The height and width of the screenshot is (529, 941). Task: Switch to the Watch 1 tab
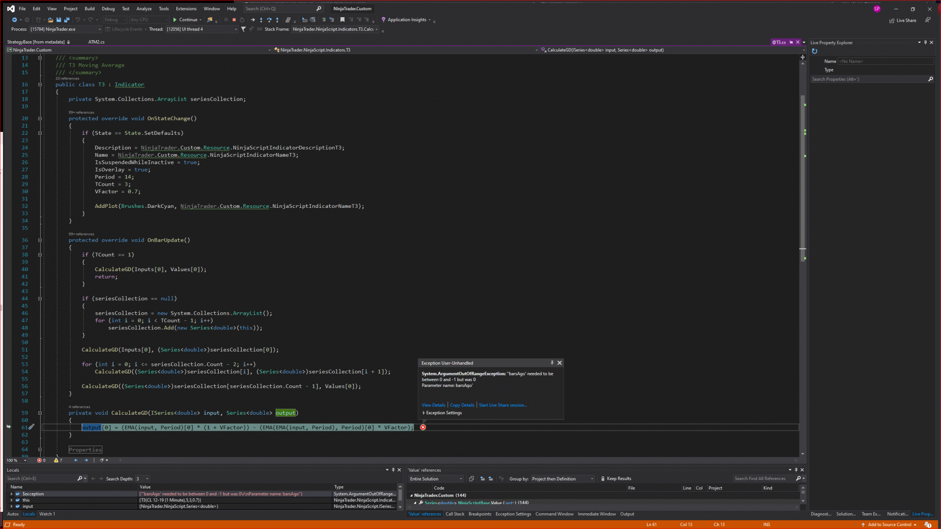[47, 514]
